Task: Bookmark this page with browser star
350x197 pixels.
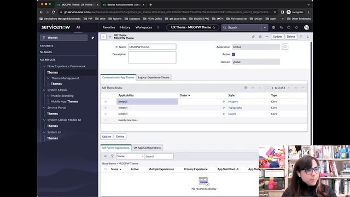Action: [x=275, y=12]
